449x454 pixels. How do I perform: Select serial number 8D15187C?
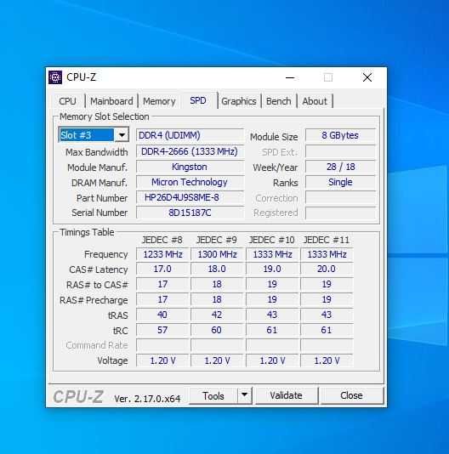pos(190,213)
